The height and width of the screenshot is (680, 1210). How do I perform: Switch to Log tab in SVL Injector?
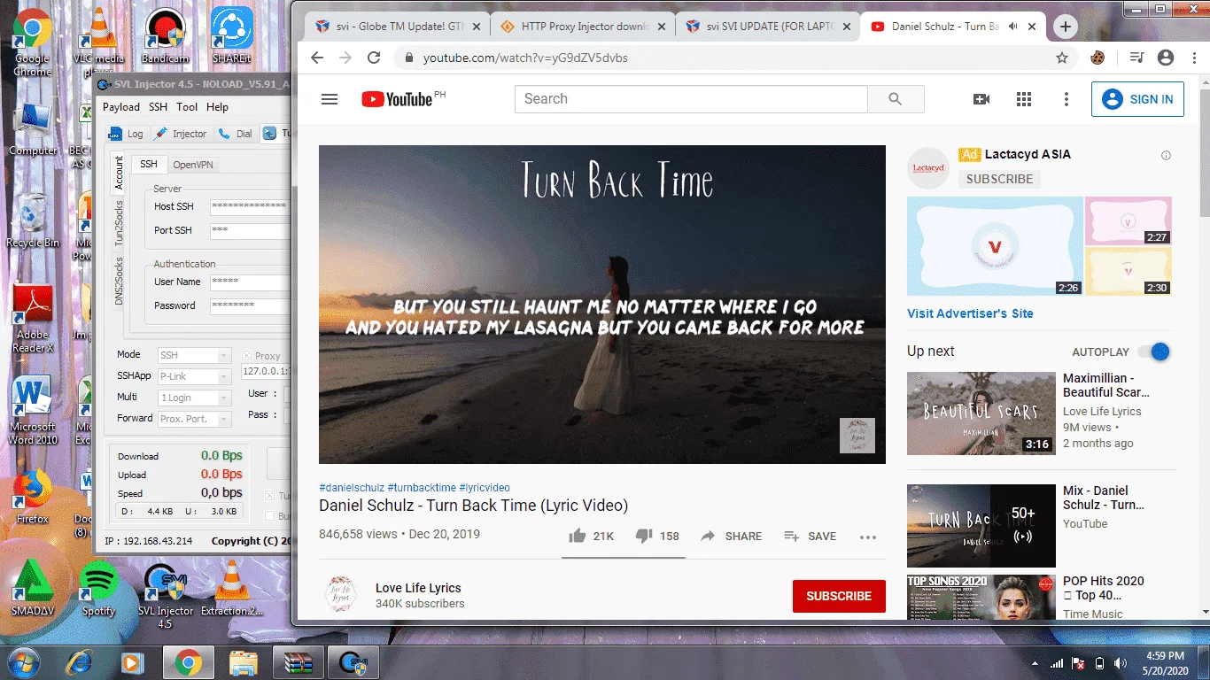126,134
